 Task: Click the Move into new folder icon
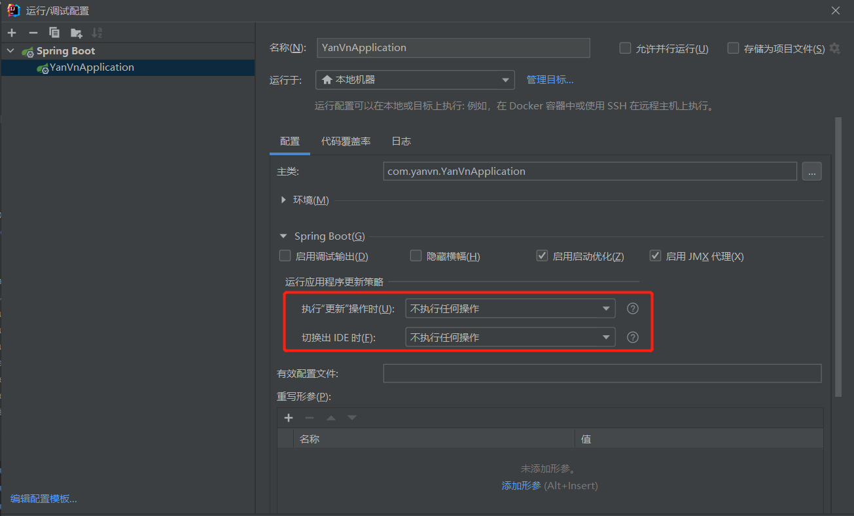coord(77,33)
